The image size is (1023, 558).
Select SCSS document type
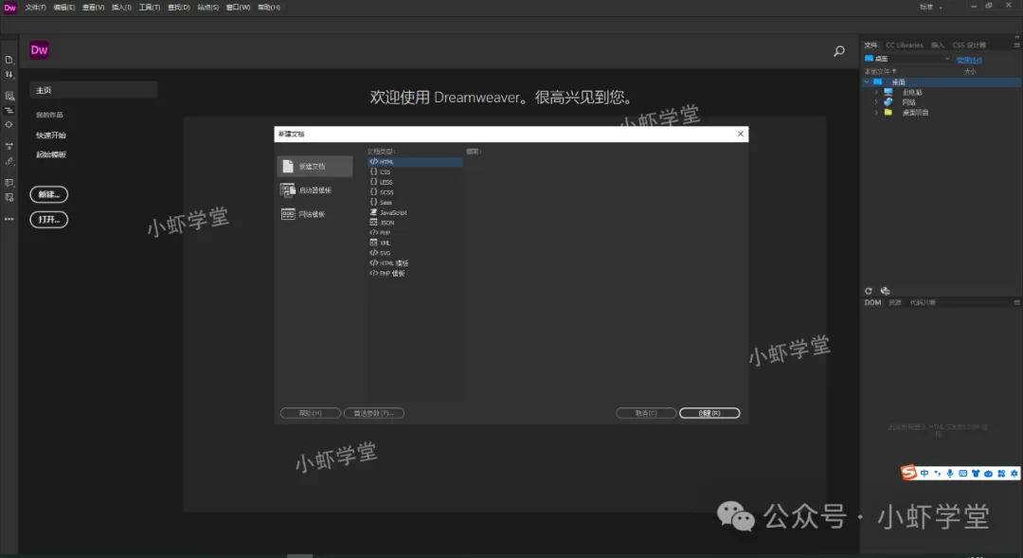(415, 192)
